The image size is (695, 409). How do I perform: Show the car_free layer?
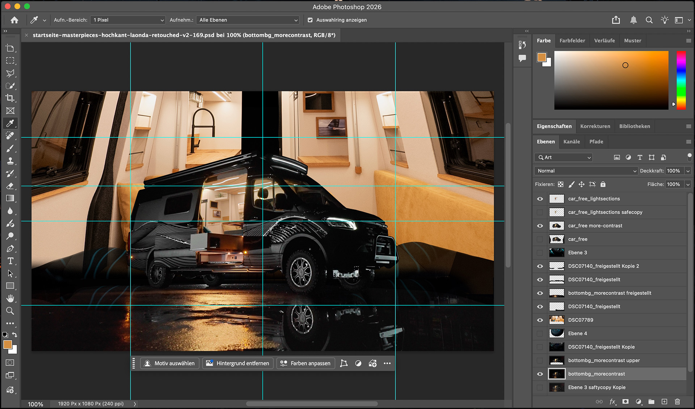pyautogui.click(x=540, y=239)
